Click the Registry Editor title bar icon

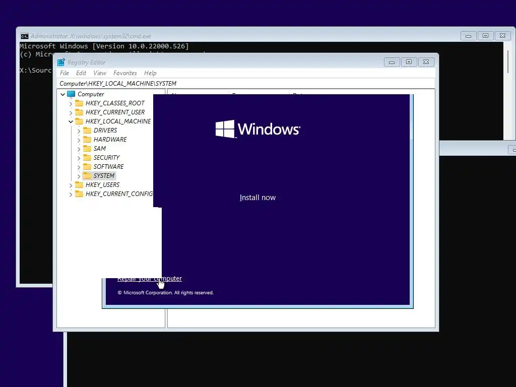pos(61,62)
